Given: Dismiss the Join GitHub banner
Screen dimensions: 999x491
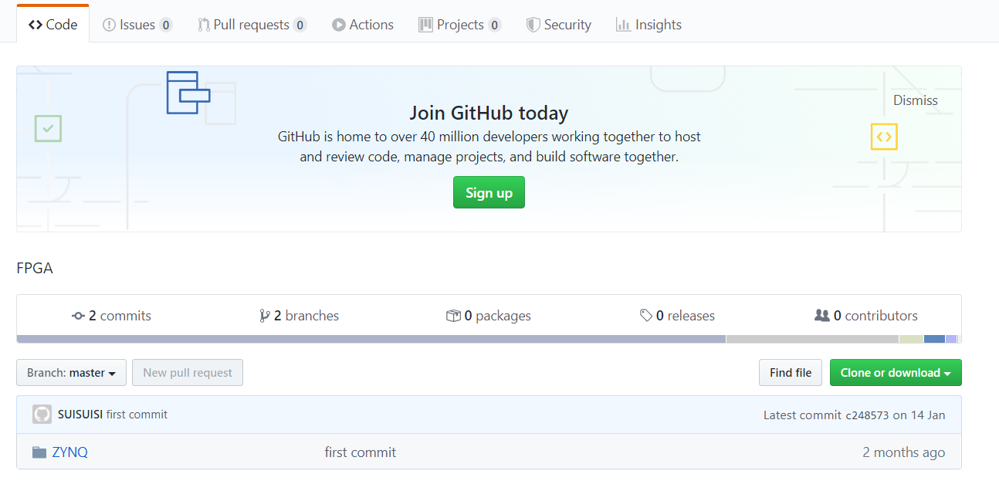Looking at the screenshot, I should pyautogui.click(x=916, y=100).
